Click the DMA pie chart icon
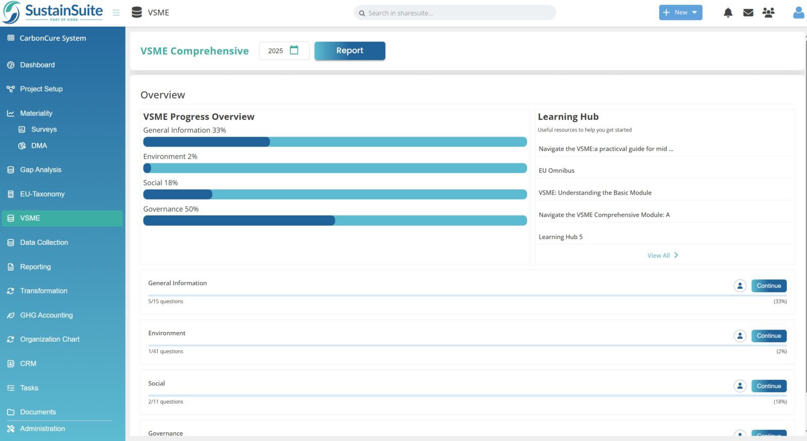 [22, 146]
